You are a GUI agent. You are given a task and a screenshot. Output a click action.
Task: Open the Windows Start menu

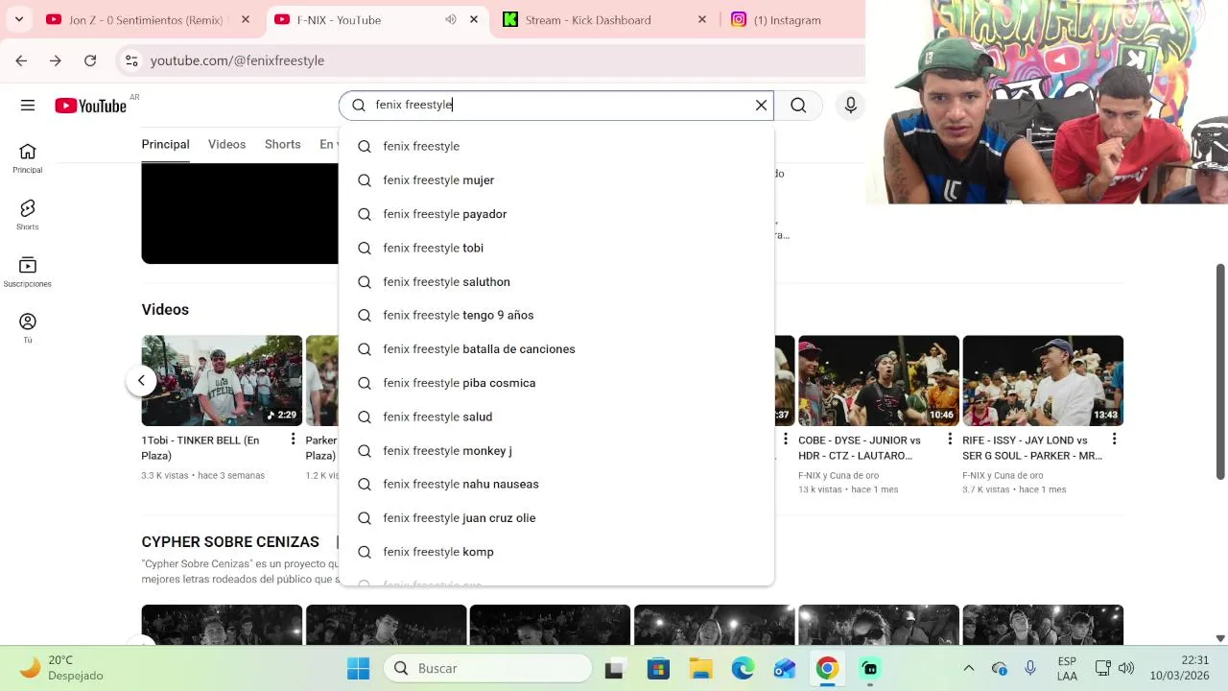(358, 668)
